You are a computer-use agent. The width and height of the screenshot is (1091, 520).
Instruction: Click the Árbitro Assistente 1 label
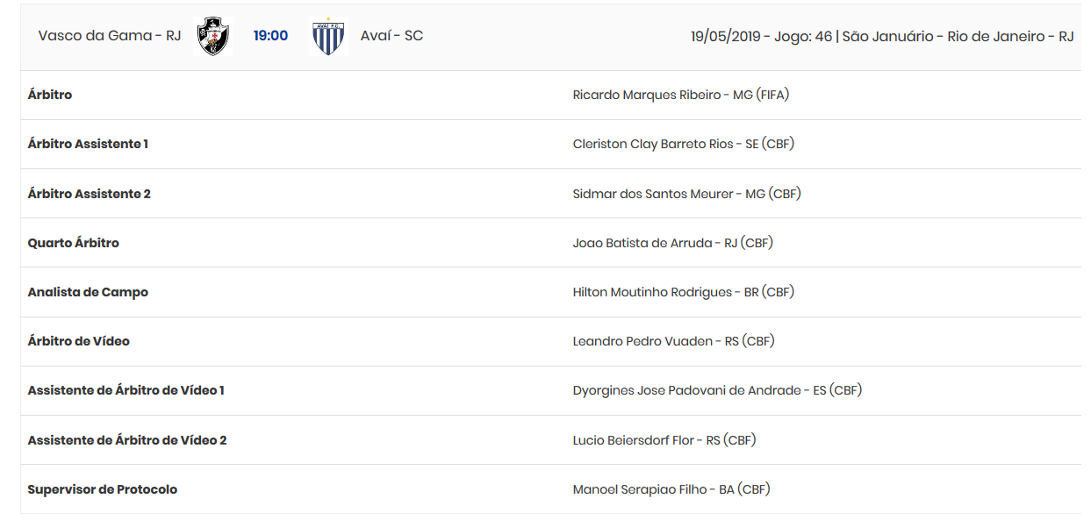(x=88, y=144)
